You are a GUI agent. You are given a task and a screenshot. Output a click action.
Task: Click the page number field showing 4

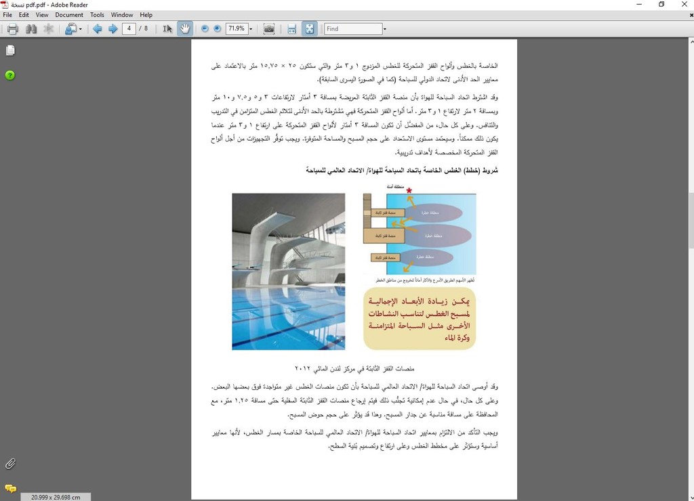pyautogui.click(x=129, y=28)
